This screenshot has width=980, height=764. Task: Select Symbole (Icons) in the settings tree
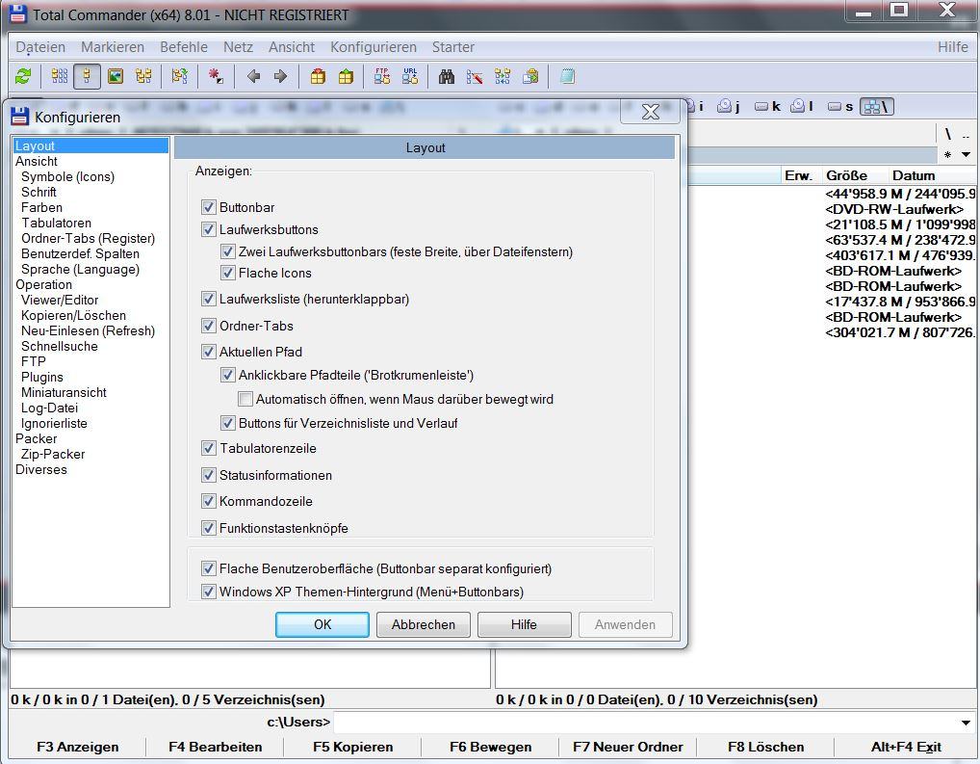(68, 176)
